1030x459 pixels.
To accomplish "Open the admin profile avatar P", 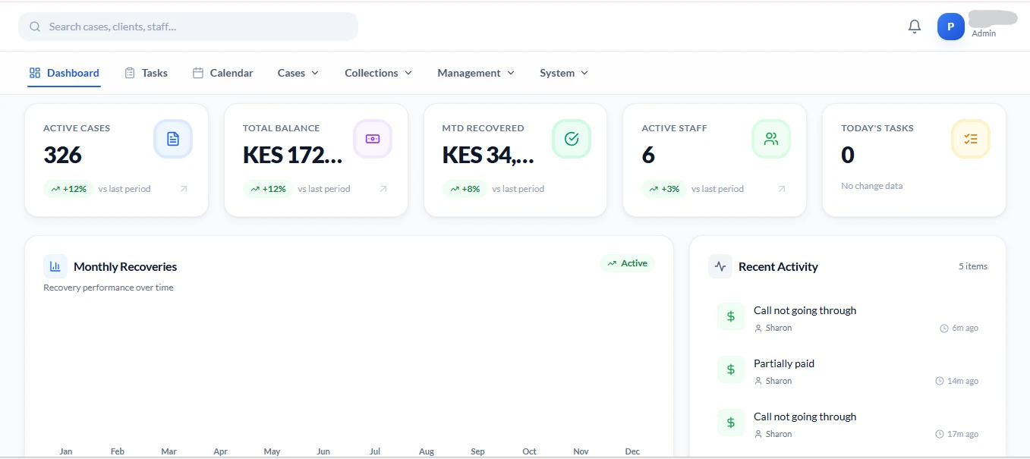I will (x=950, y=27).
